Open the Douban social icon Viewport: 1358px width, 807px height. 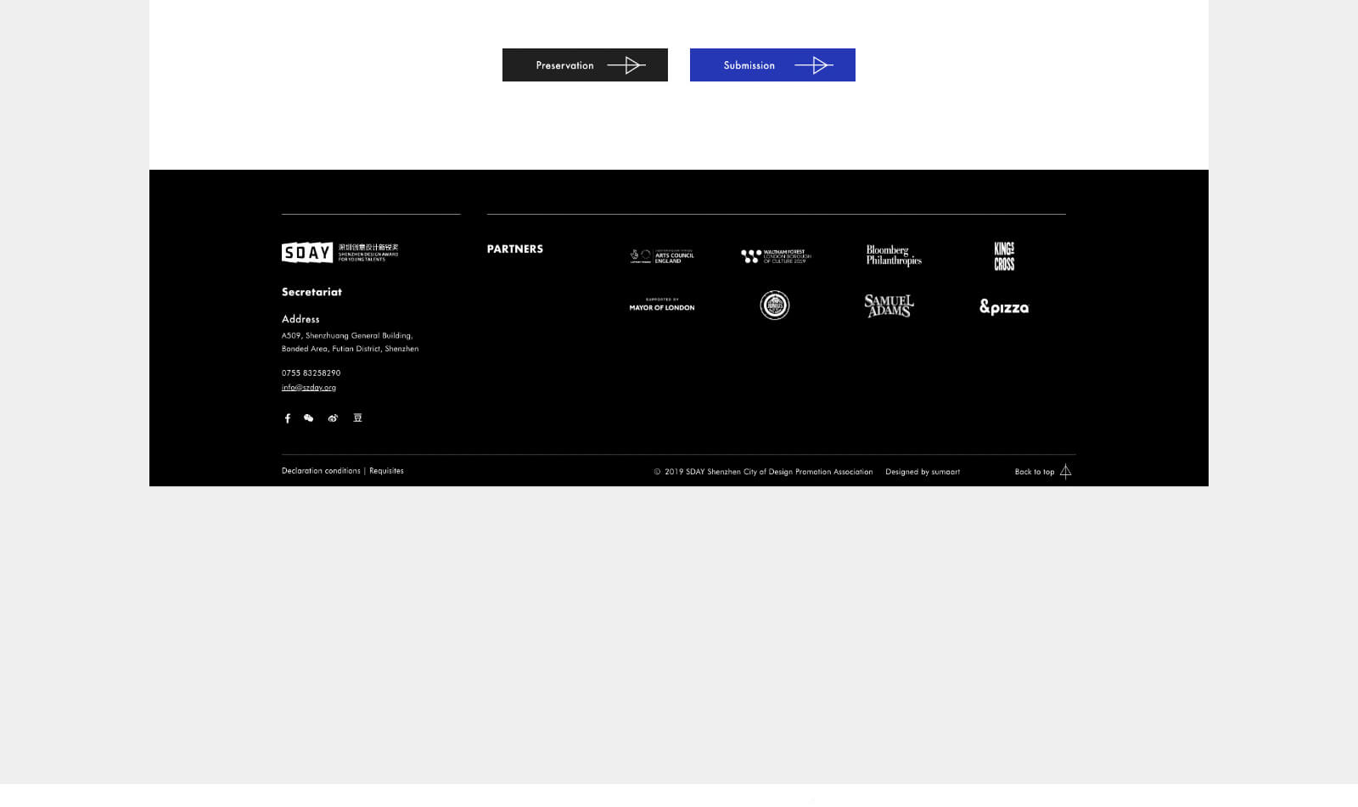tap(357, 418)
